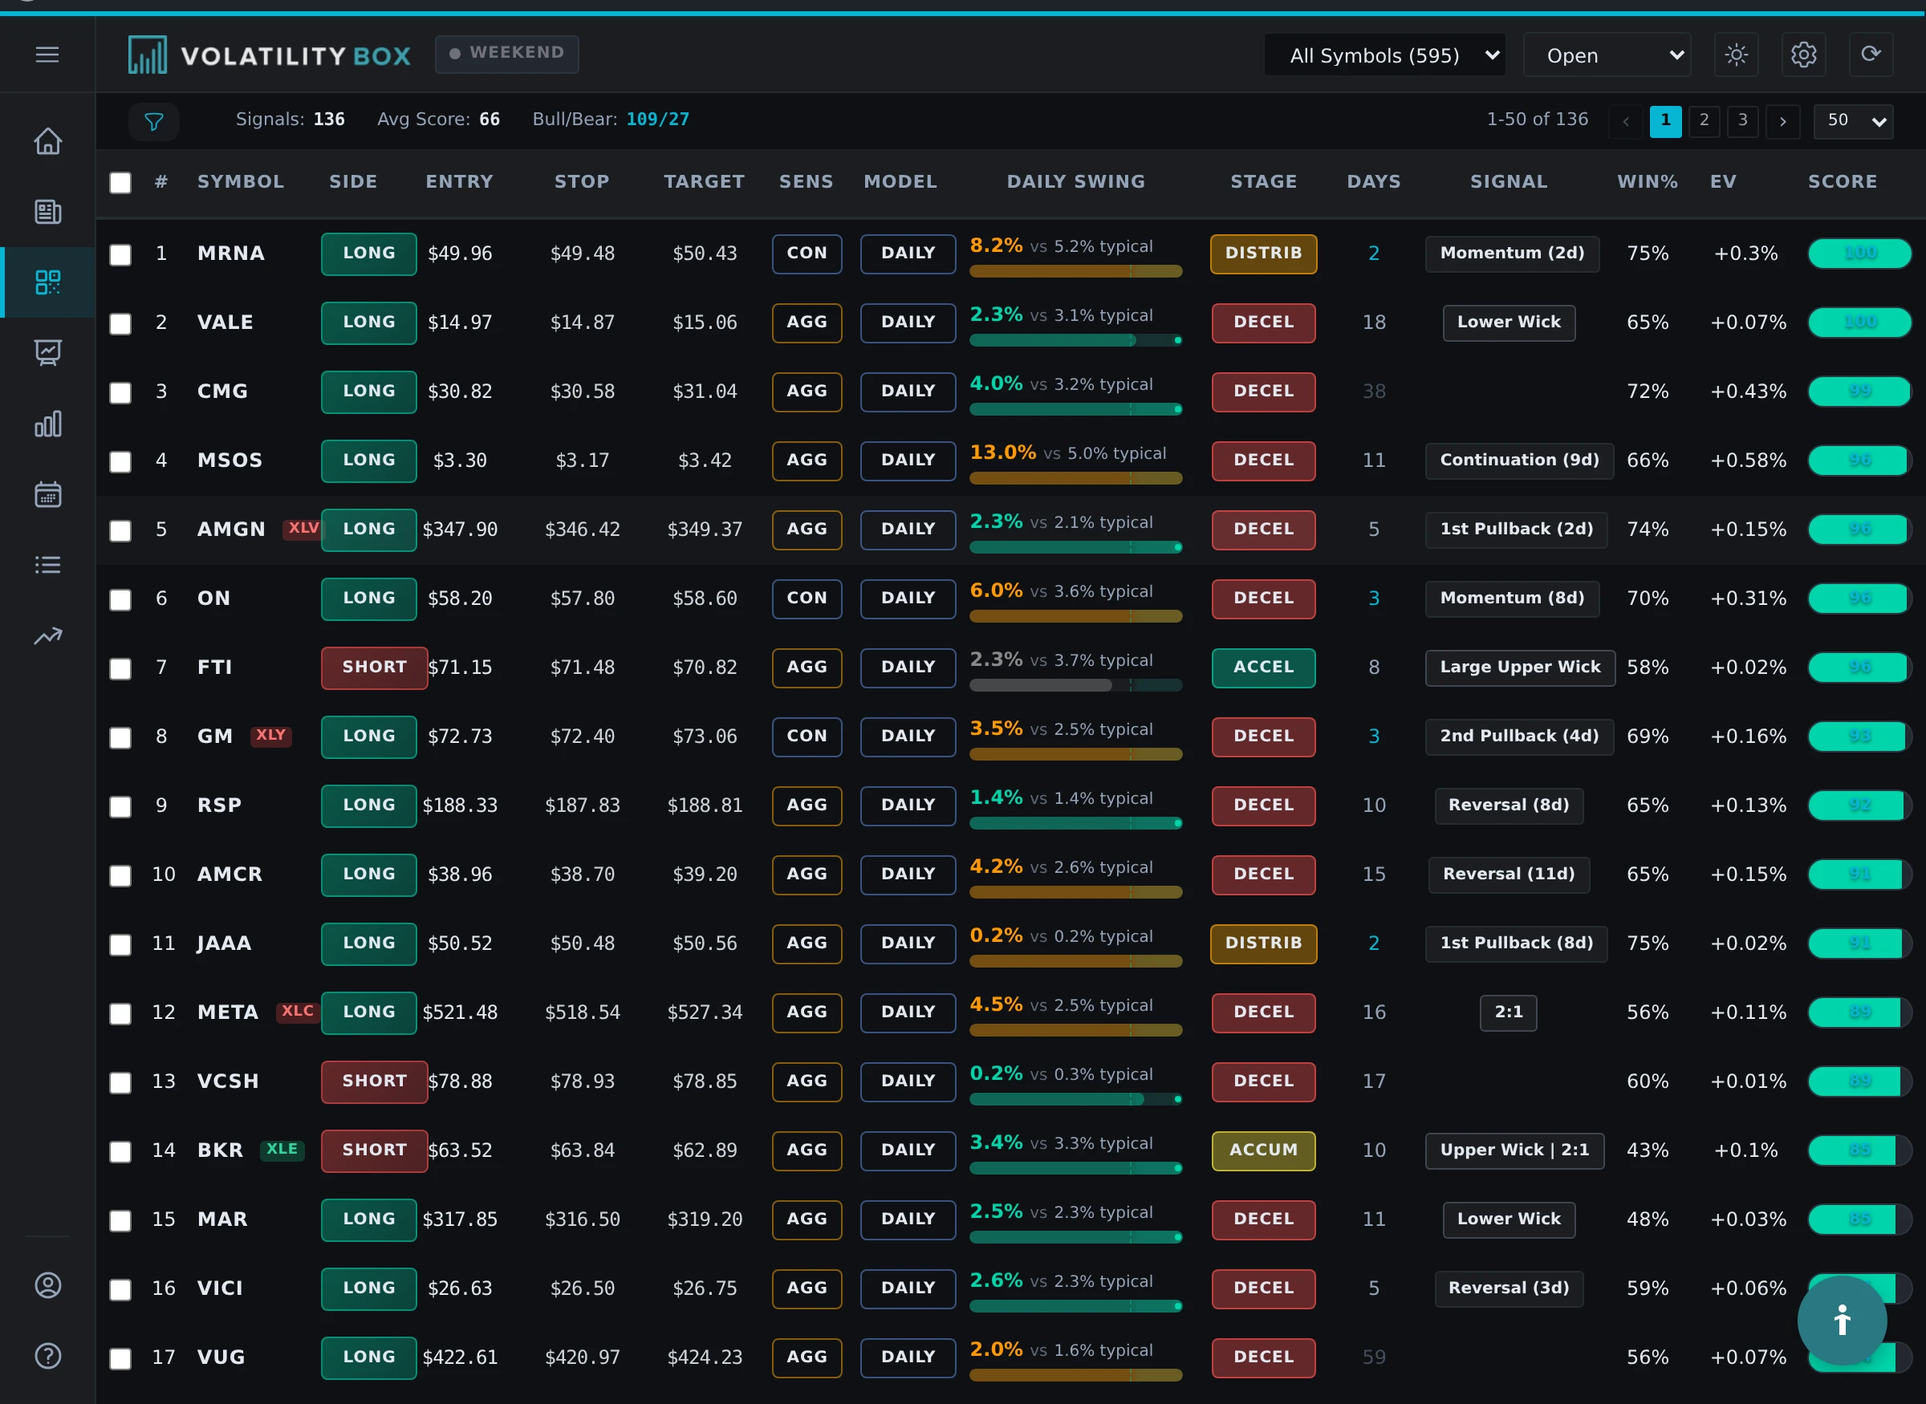Go to previous page arrow
The height and width of the screenshot is (1404, 1926).
tap(1625, 121)
